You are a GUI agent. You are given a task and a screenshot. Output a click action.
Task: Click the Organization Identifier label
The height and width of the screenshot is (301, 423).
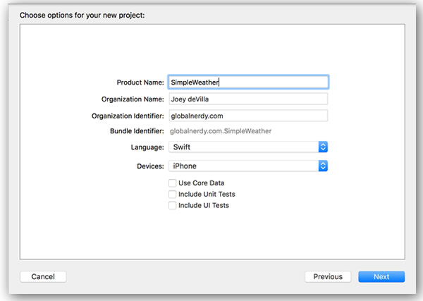coord(128,116)
